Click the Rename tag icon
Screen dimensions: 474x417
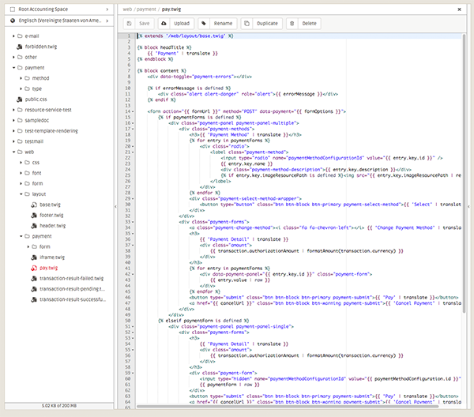pyautogui.click(x=204, y=24)
